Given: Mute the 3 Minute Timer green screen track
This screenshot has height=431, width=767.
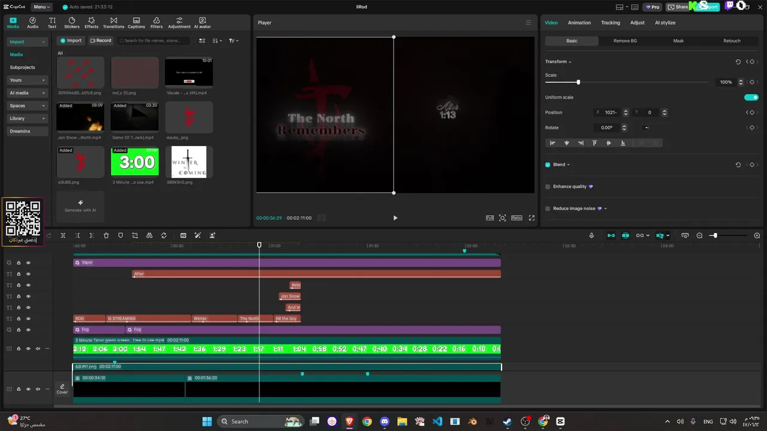Looking at the screenshot, I should 38,348.
